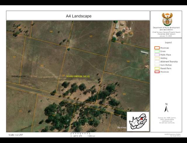
Task: Click parcel label 148 on the map
Action: point(51,32)
